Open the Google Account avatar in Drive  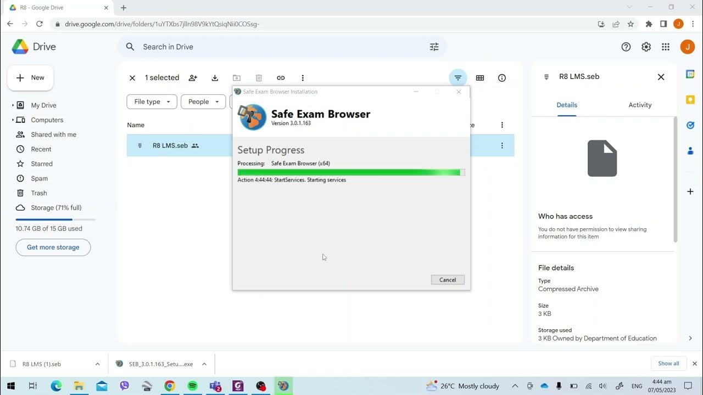pos(688,47)
